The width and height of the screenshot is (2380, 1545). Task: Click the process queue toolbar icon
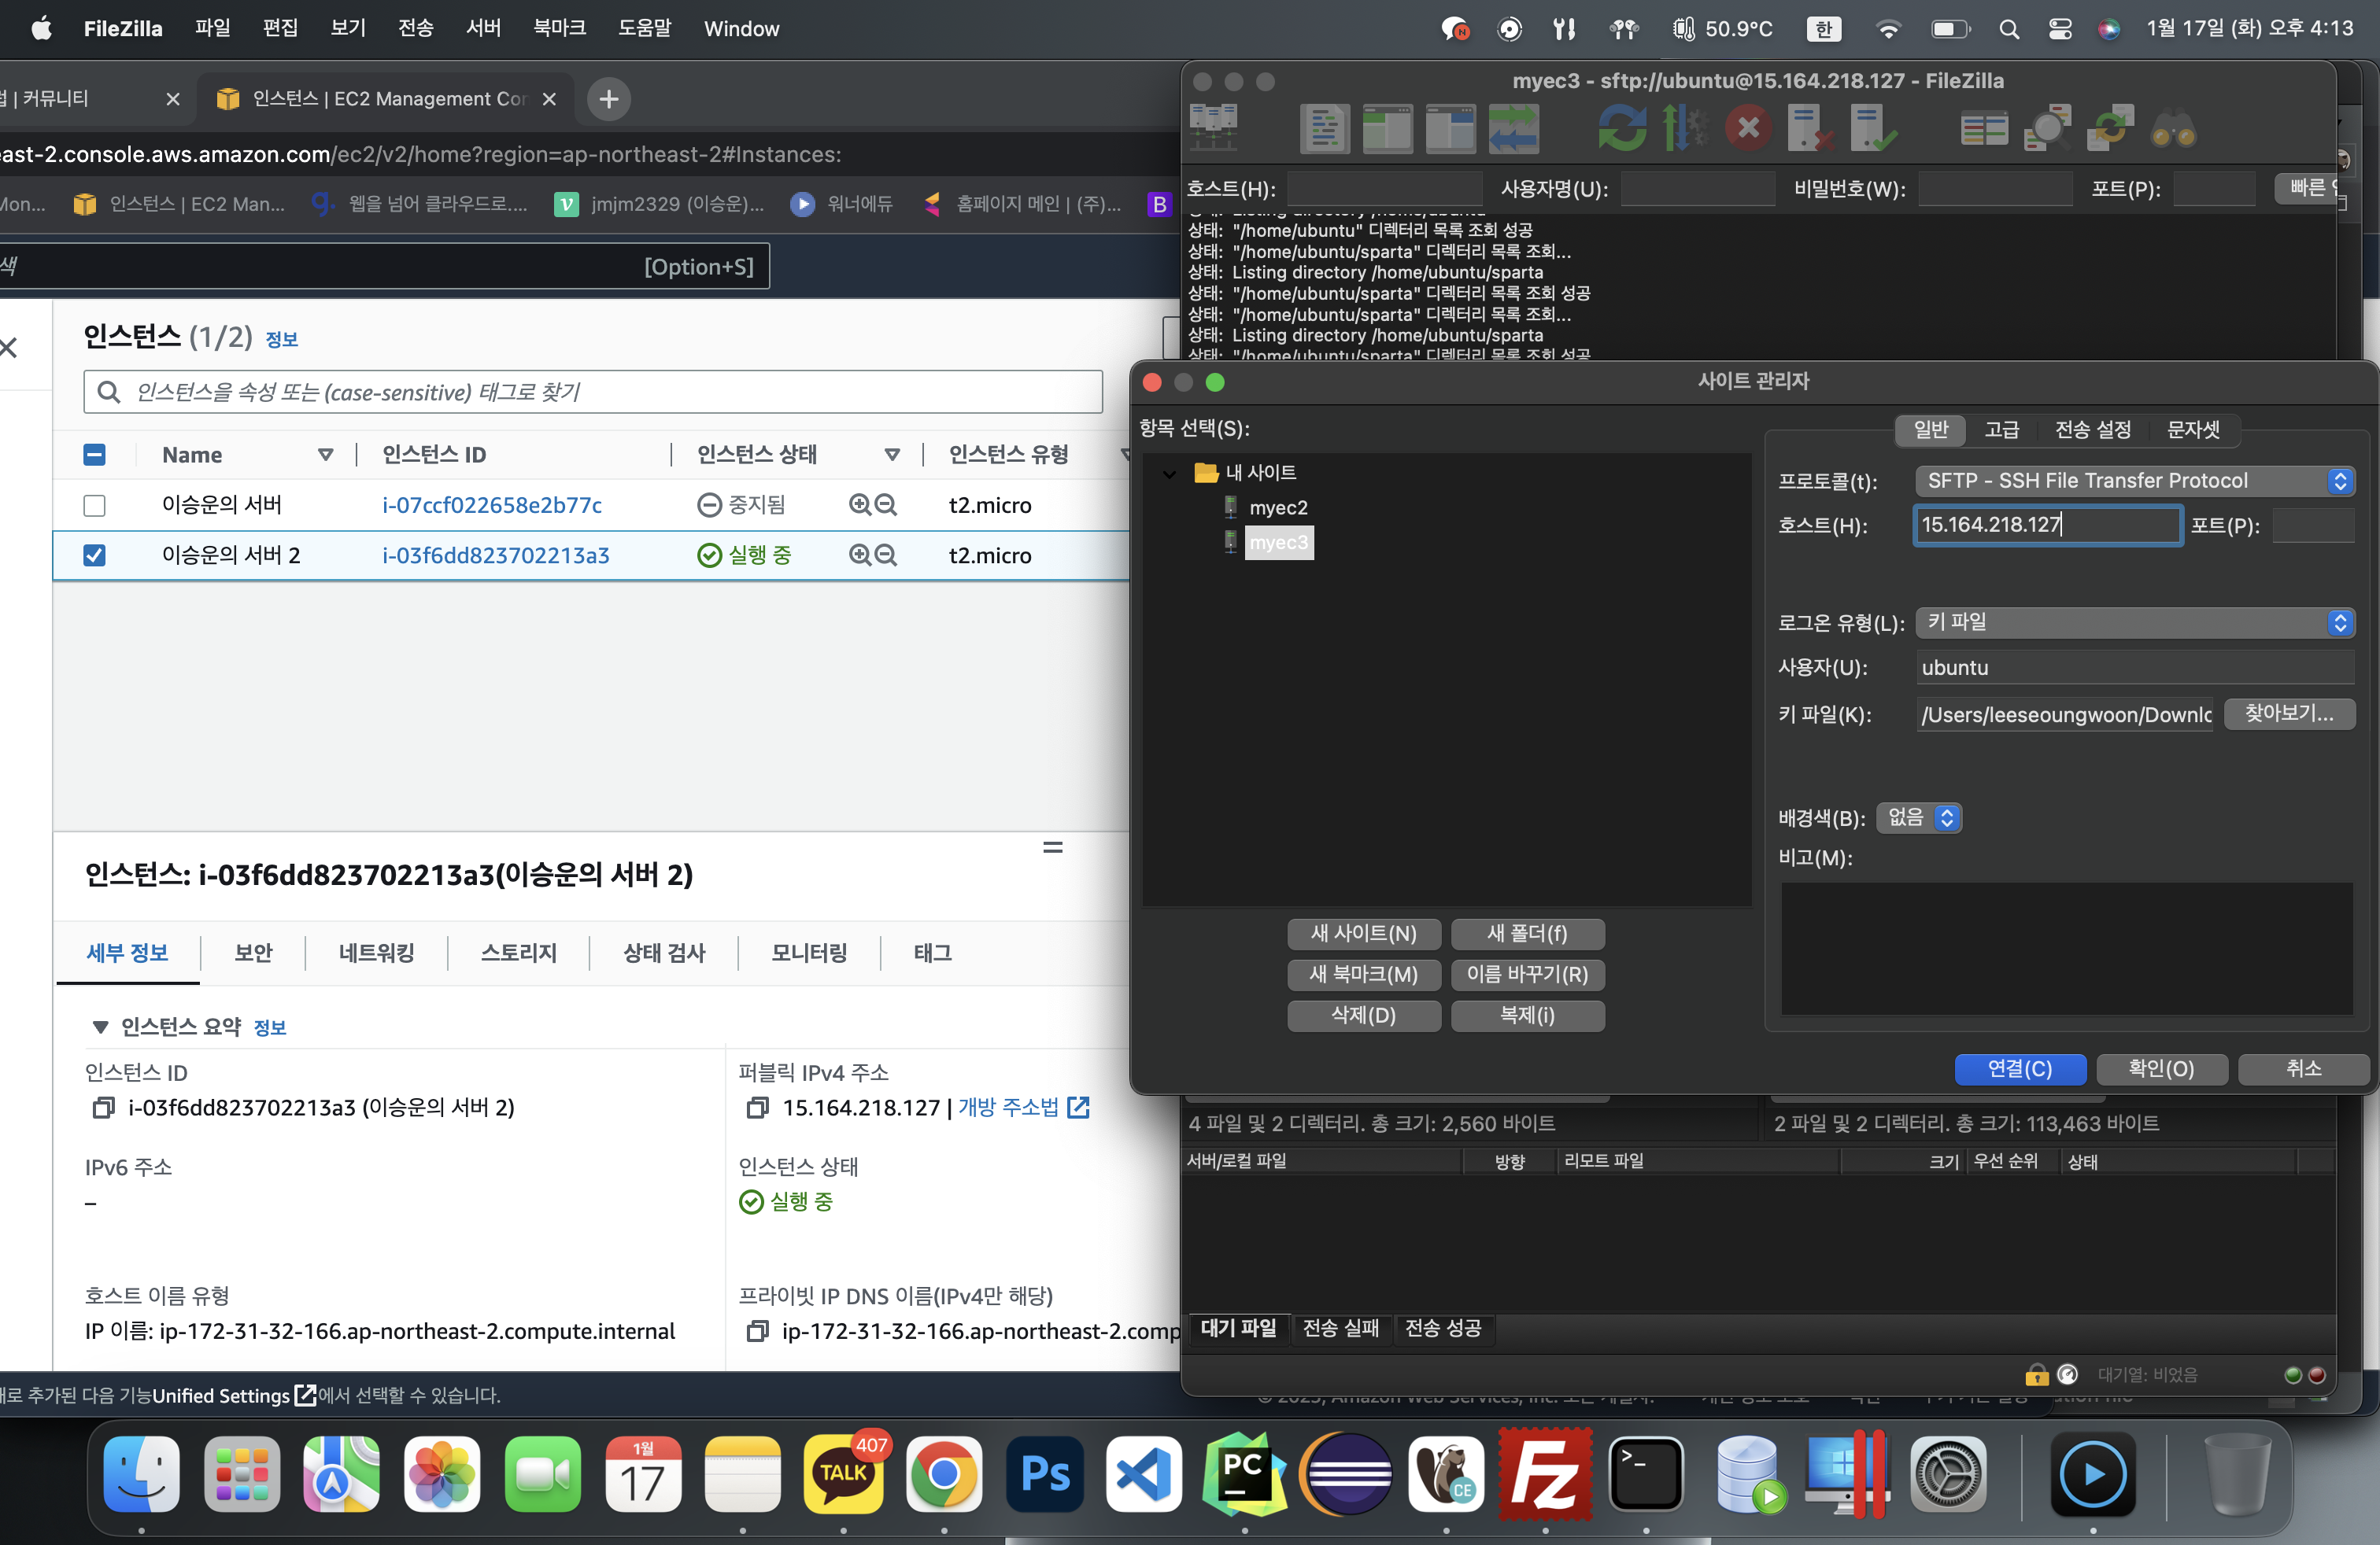(x=1684, y=128)
